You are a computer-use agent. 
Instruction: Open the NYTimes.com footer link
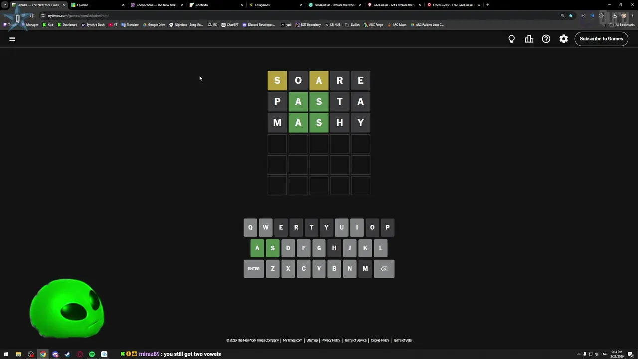[293, 340]
